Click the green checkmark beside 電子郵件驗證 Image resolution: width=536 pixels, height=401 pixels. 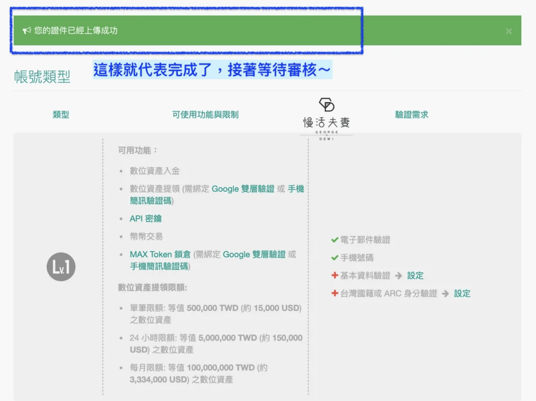point(334,240)
